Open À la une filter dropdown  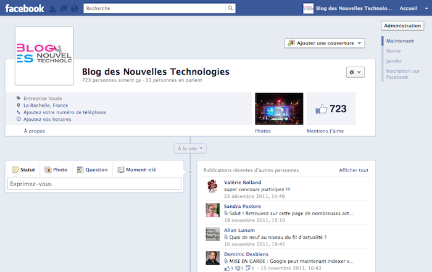(x=190, y=149)
